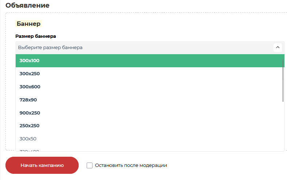Viewport: 287px width, 180px height.
Task: Choose the 900x250 banner size
Action: coord(30,113)
